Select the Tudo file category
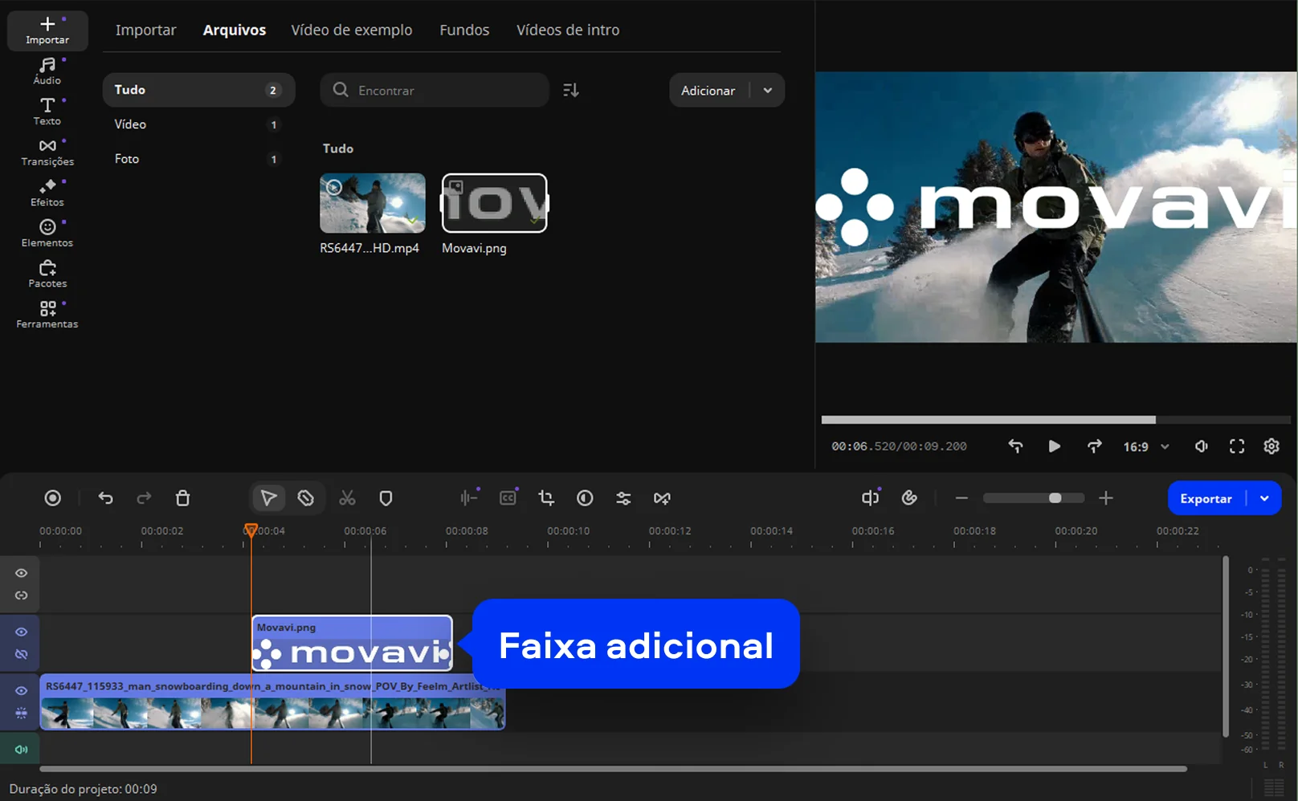 point(199,90)
